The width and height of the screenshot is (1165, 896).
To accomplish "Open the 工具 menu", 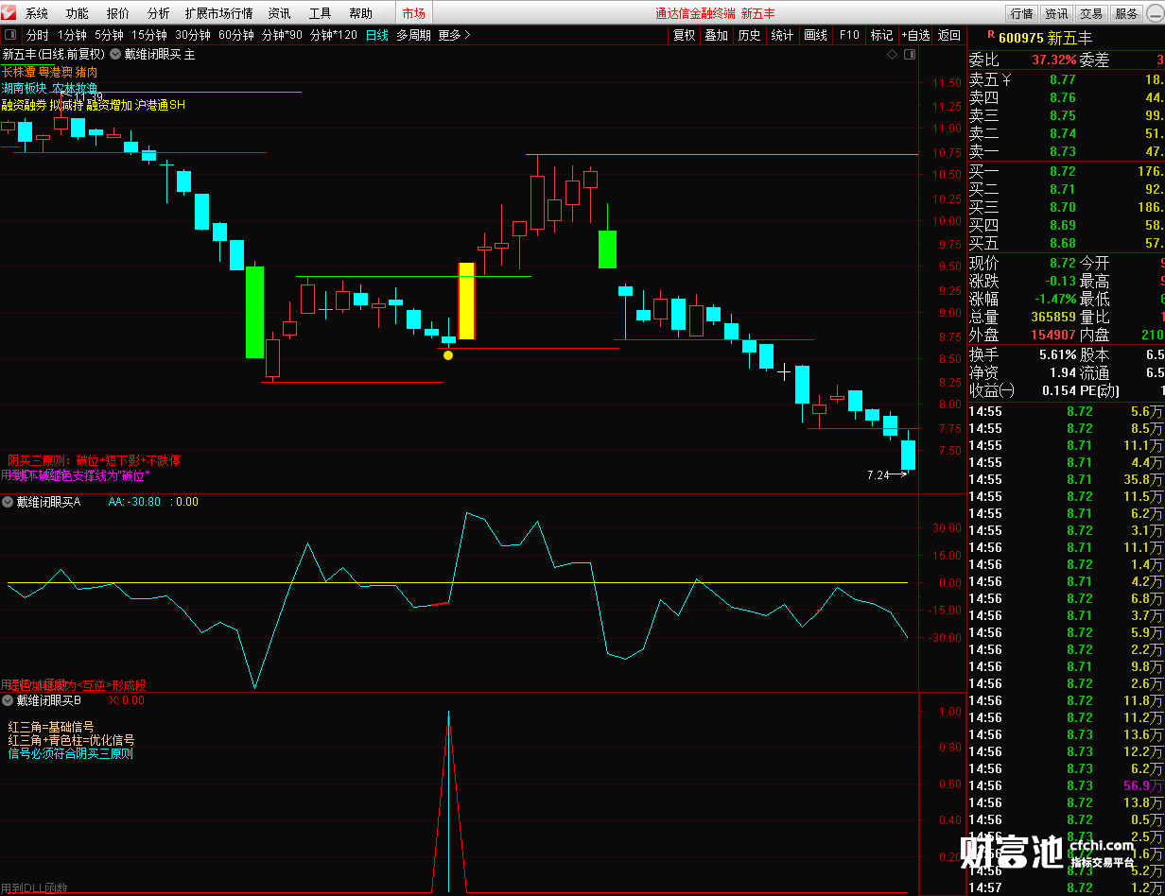I will pos(320,13).
